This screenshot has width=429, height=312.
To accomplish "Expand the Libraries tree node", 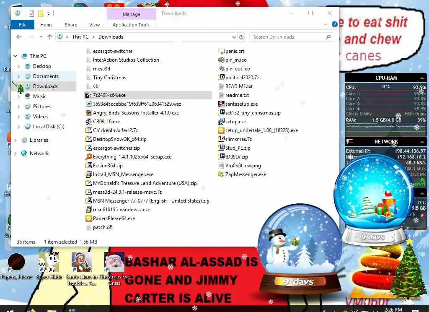I will 16,140.
